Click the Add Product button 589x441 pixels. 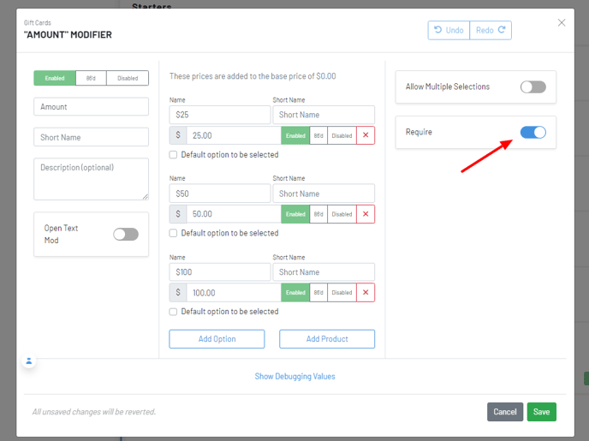327,339
